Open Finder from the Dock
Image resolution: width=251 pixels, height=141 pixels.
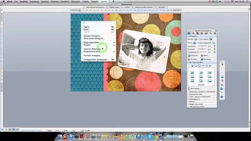coord(60,137)
